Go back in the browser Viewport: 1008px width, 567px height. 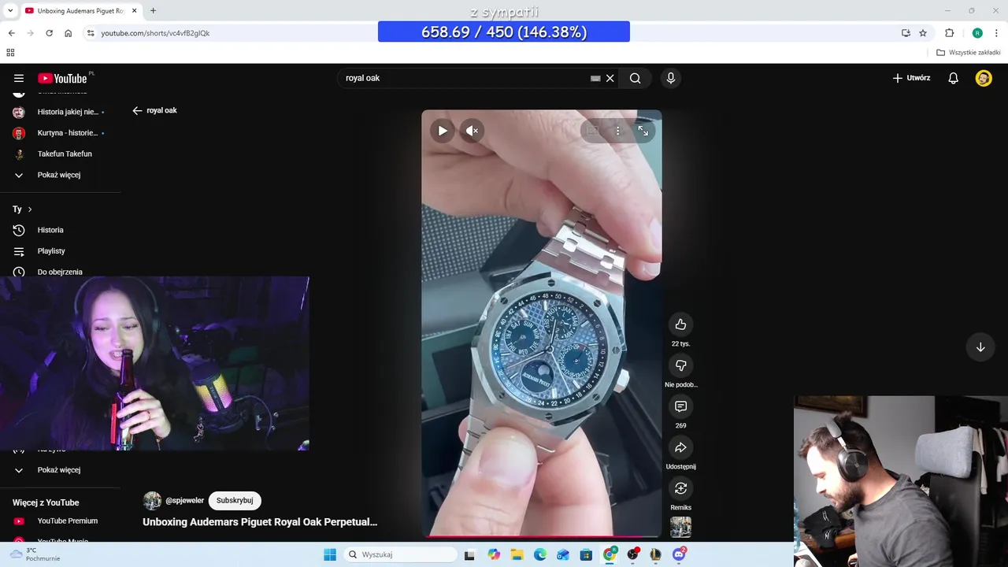click(x=11, y=33)
